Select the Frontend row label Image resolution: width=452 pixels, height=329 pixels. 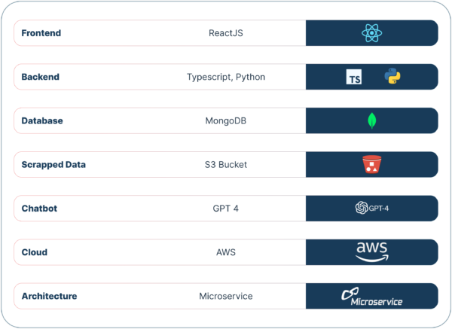tap(41, 33)
